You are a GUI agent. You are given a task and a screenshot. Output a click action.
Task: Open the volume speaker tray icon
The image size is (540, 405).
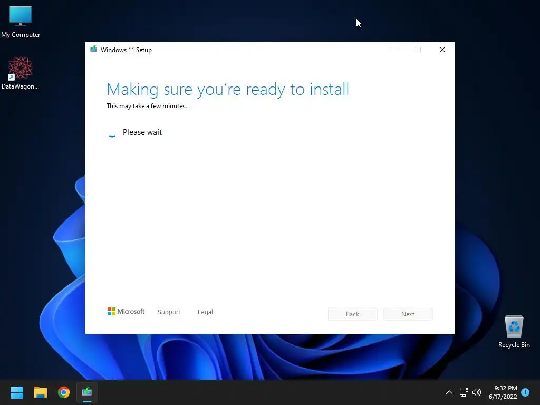[x=477, y=392]
